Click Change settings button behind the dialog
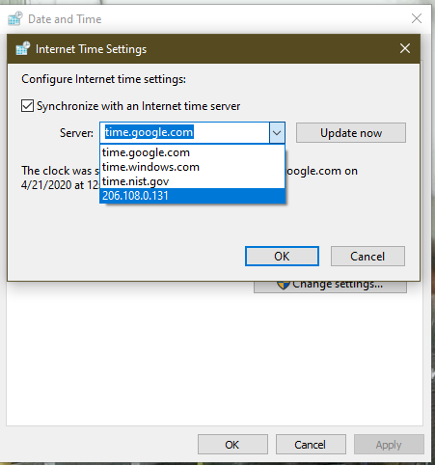 point(330,287)
